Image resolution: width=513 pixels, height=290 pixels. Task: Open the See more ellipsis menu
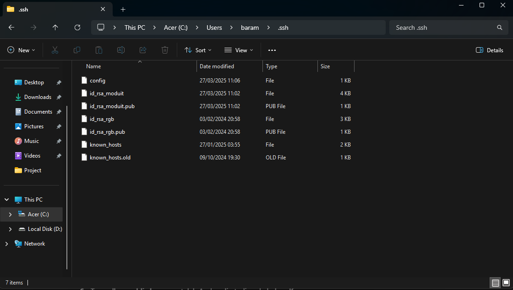272,50
